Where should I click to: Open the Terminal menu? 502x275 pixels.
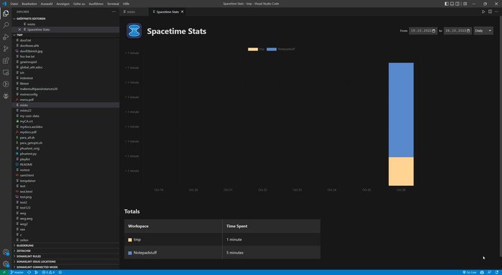[x=113, y=4]
